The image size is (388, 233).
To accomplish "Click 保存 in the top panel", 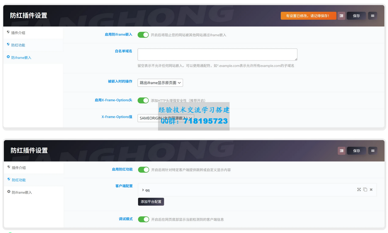I will (356, 16).
